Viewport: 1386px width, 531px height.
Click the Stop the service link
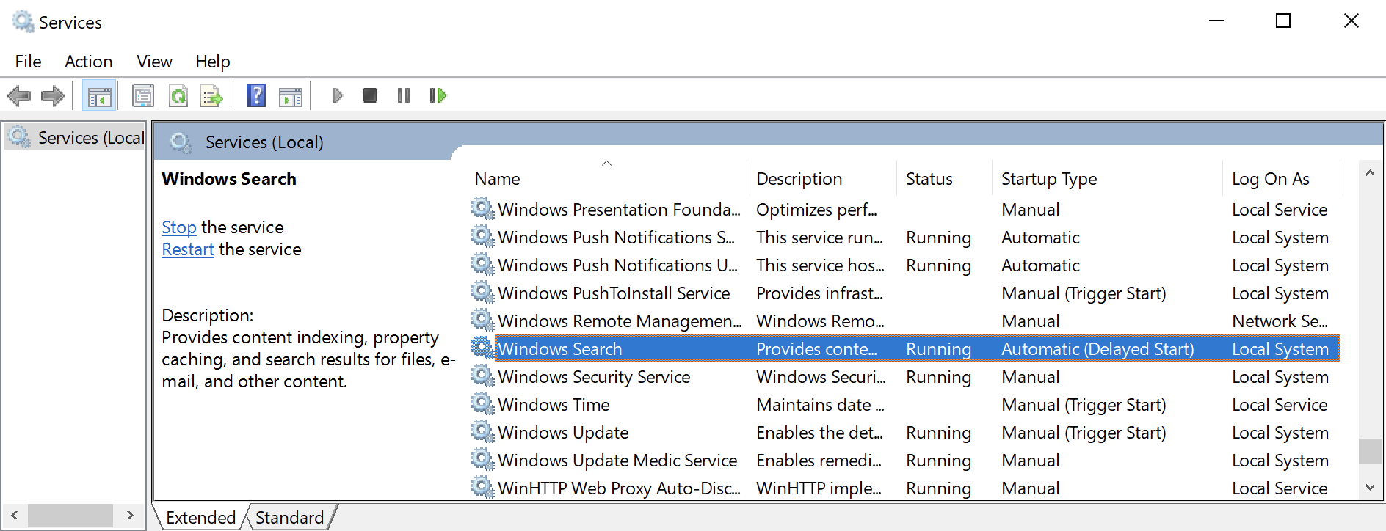pos(179,227)
